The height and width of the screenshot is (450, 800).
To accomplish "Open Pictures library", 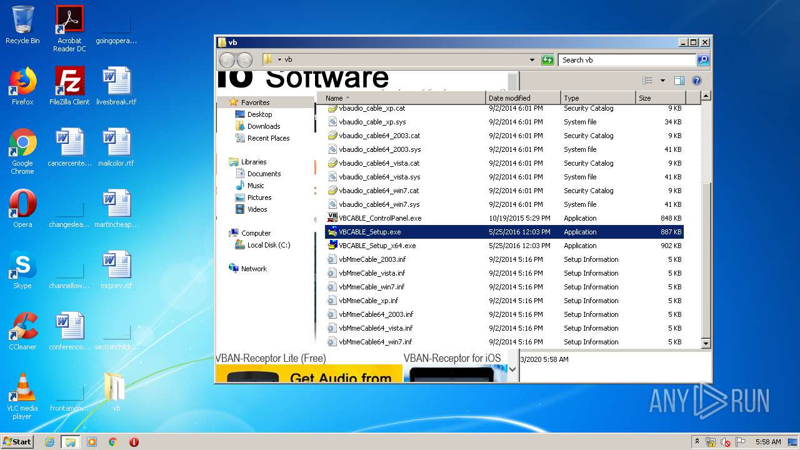I will [x=259, y=197].
